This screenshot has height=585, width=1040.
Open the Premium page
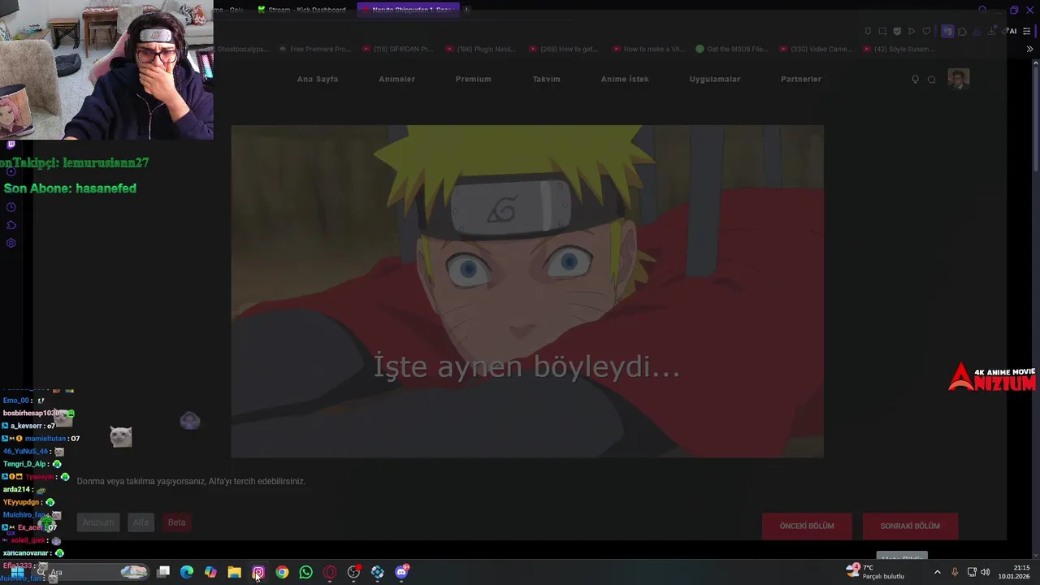[x=473, y=79]
